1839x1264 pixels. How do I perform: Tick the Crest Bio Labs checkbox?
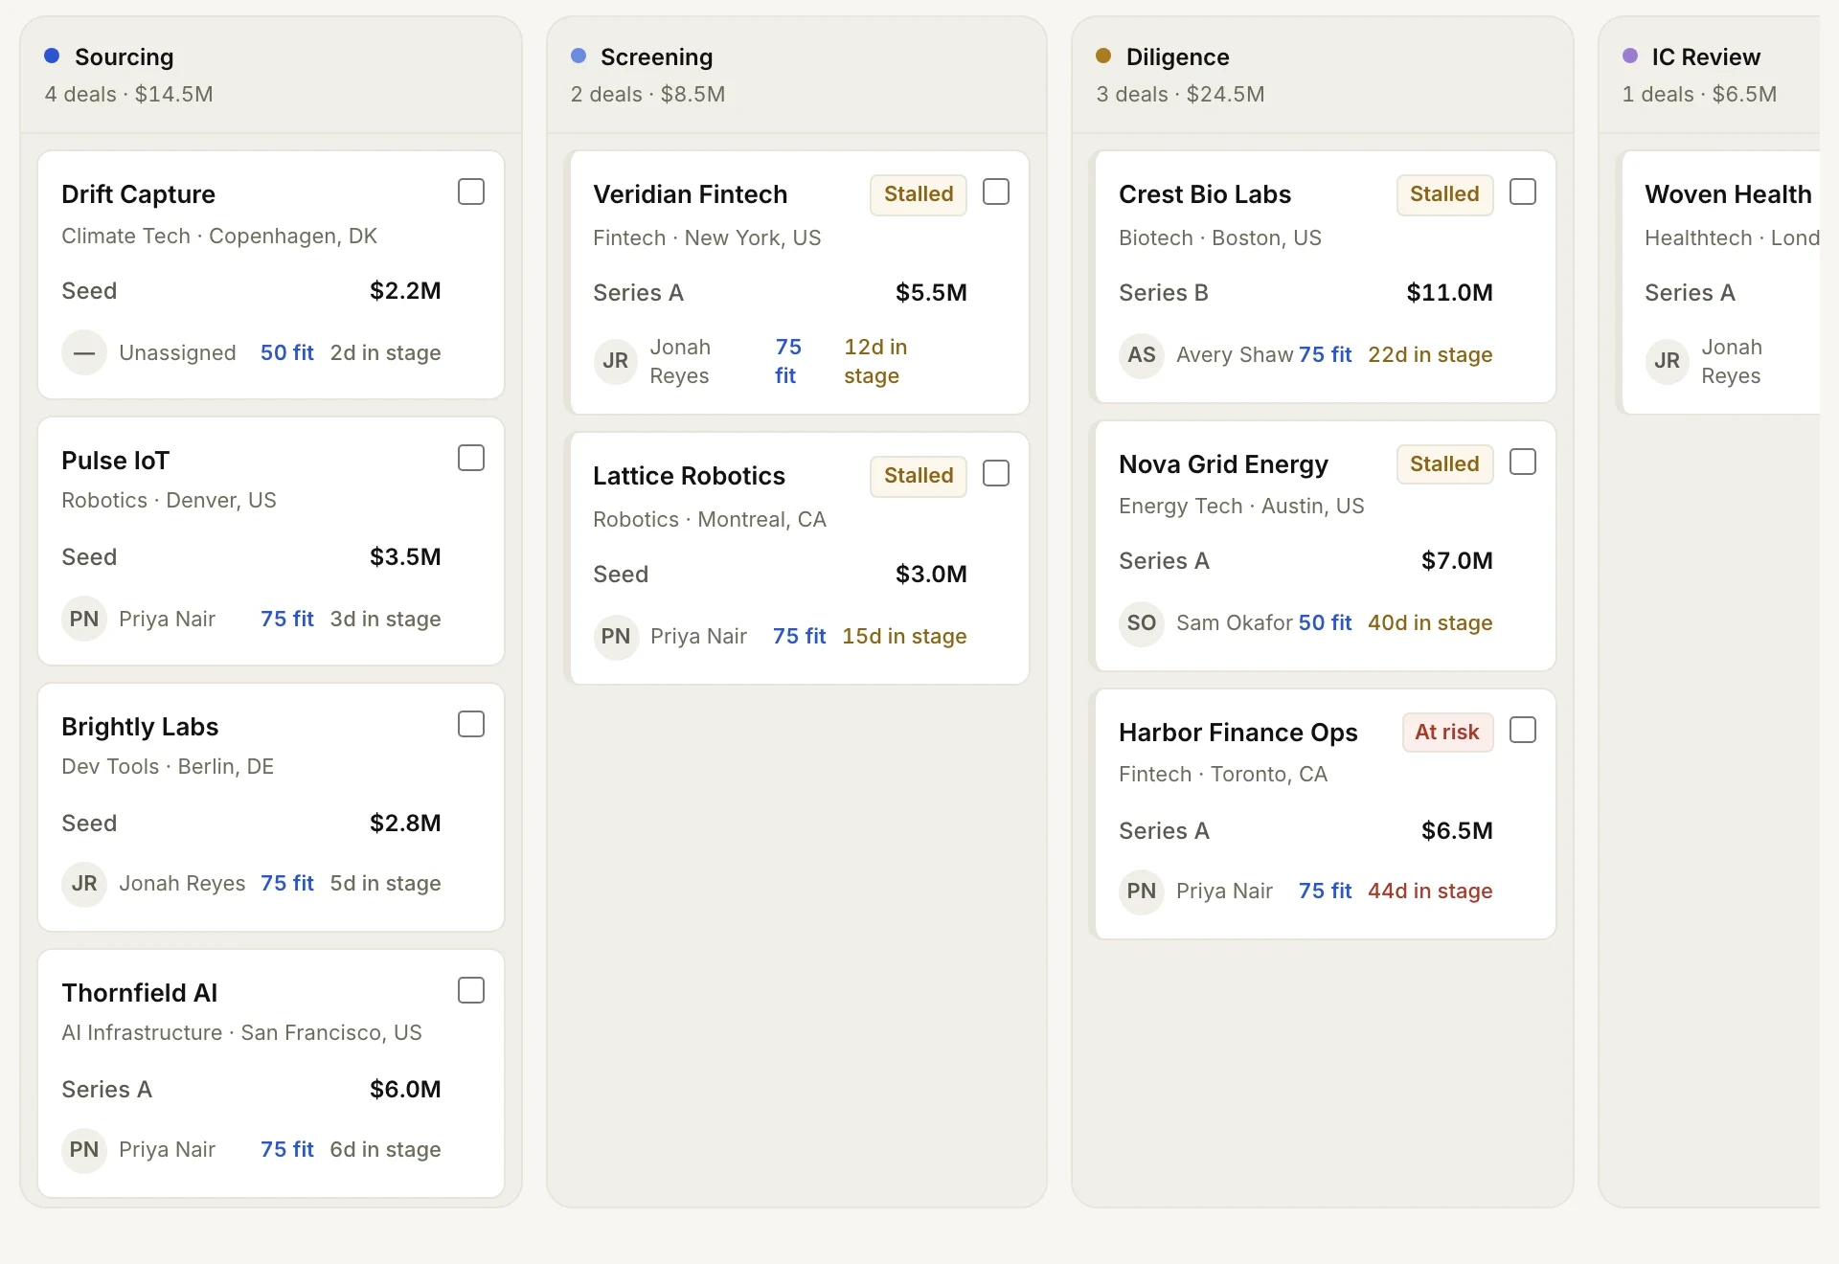pyautogui.click(x=1523, y=192)
